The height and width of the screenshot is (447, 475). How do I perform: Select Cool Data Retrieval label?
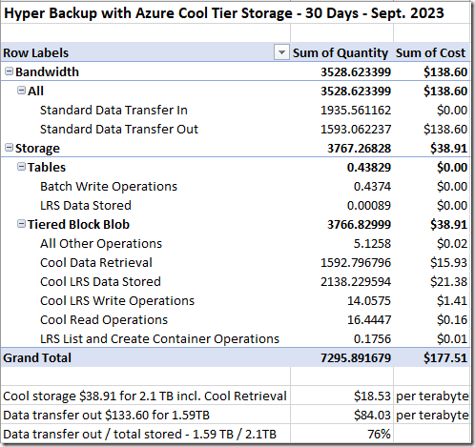pyautogui.click(x=96, y=262)
